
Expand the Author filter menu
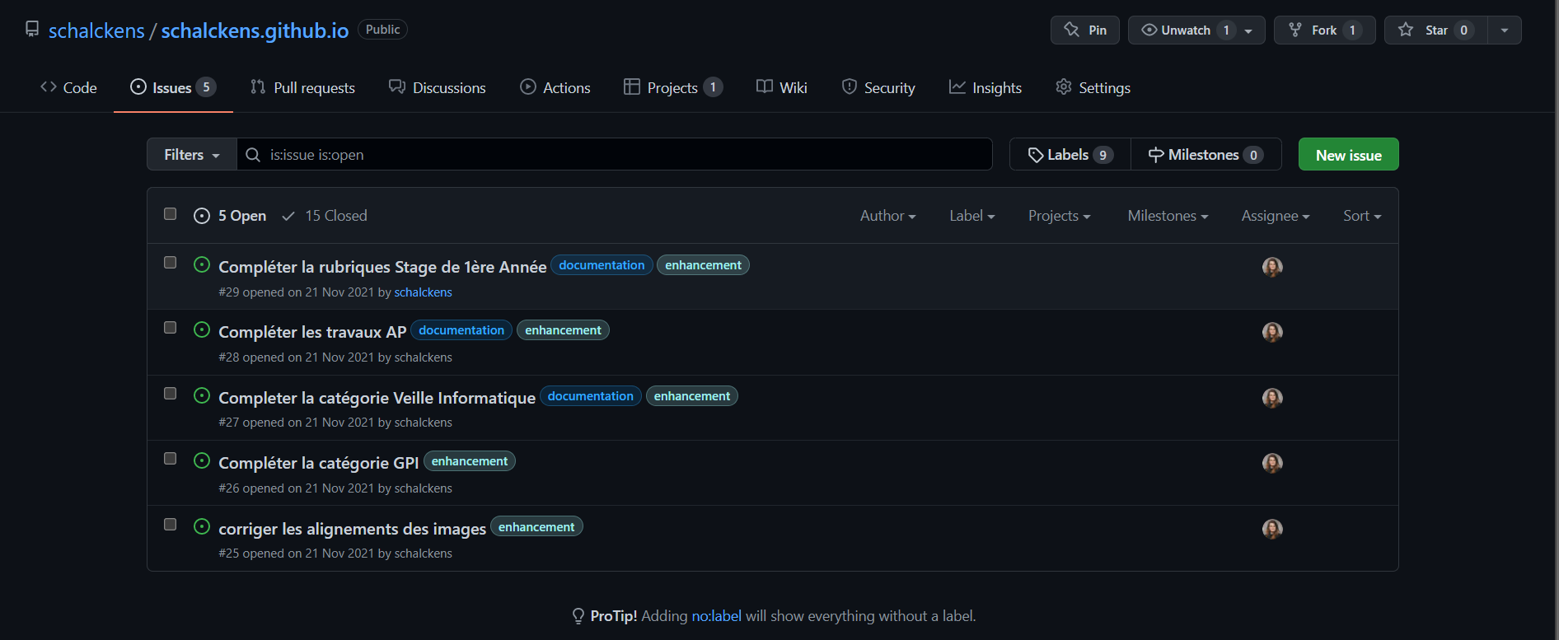(887, 216)
